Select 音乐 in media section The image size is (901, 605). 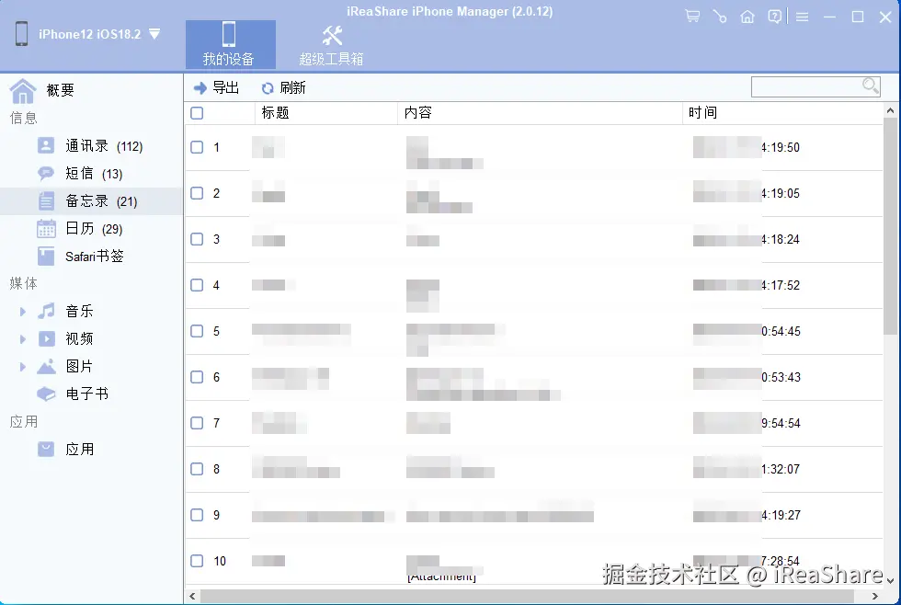coord(79,312)
